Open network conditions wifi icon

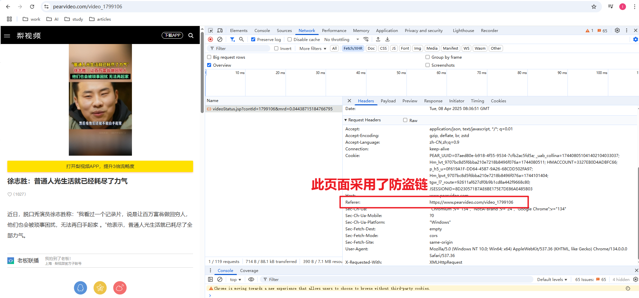tap(366, 39)
